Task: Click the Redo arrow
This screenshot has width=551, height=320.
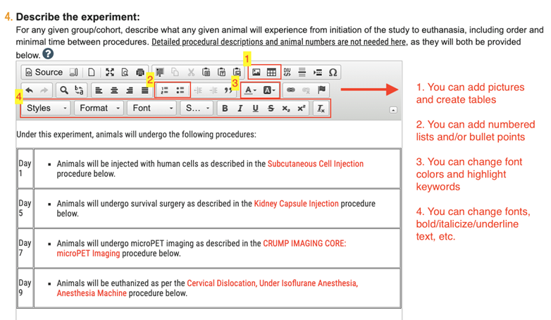Action: coord(44,90)
